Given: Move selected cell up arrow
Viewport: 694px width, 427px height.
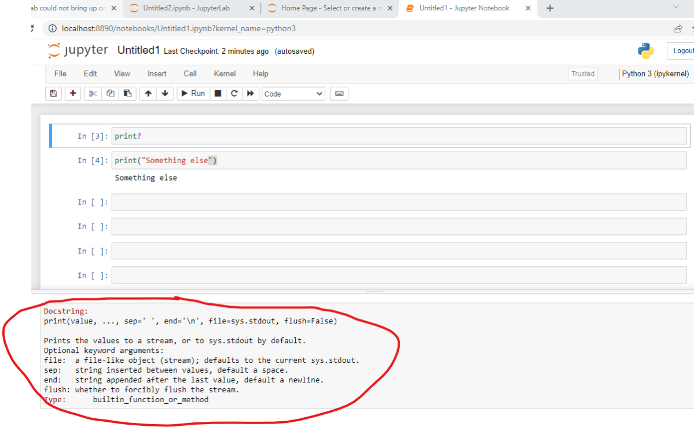Looking at the screenshot, I should pyautogui.click(x=148, y=93).
